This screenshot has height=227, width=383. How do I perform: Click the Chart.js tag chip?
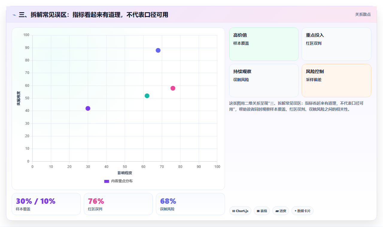coord(240,211)
